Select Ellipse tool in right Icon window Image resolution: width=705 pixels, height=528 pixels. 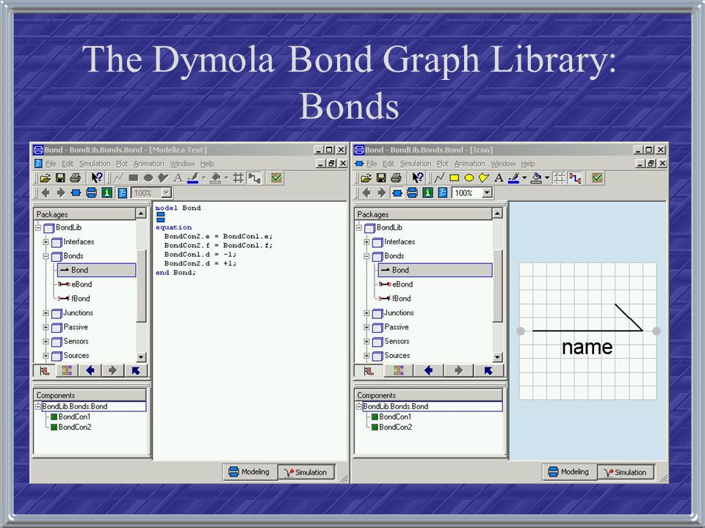click(469, 178)
